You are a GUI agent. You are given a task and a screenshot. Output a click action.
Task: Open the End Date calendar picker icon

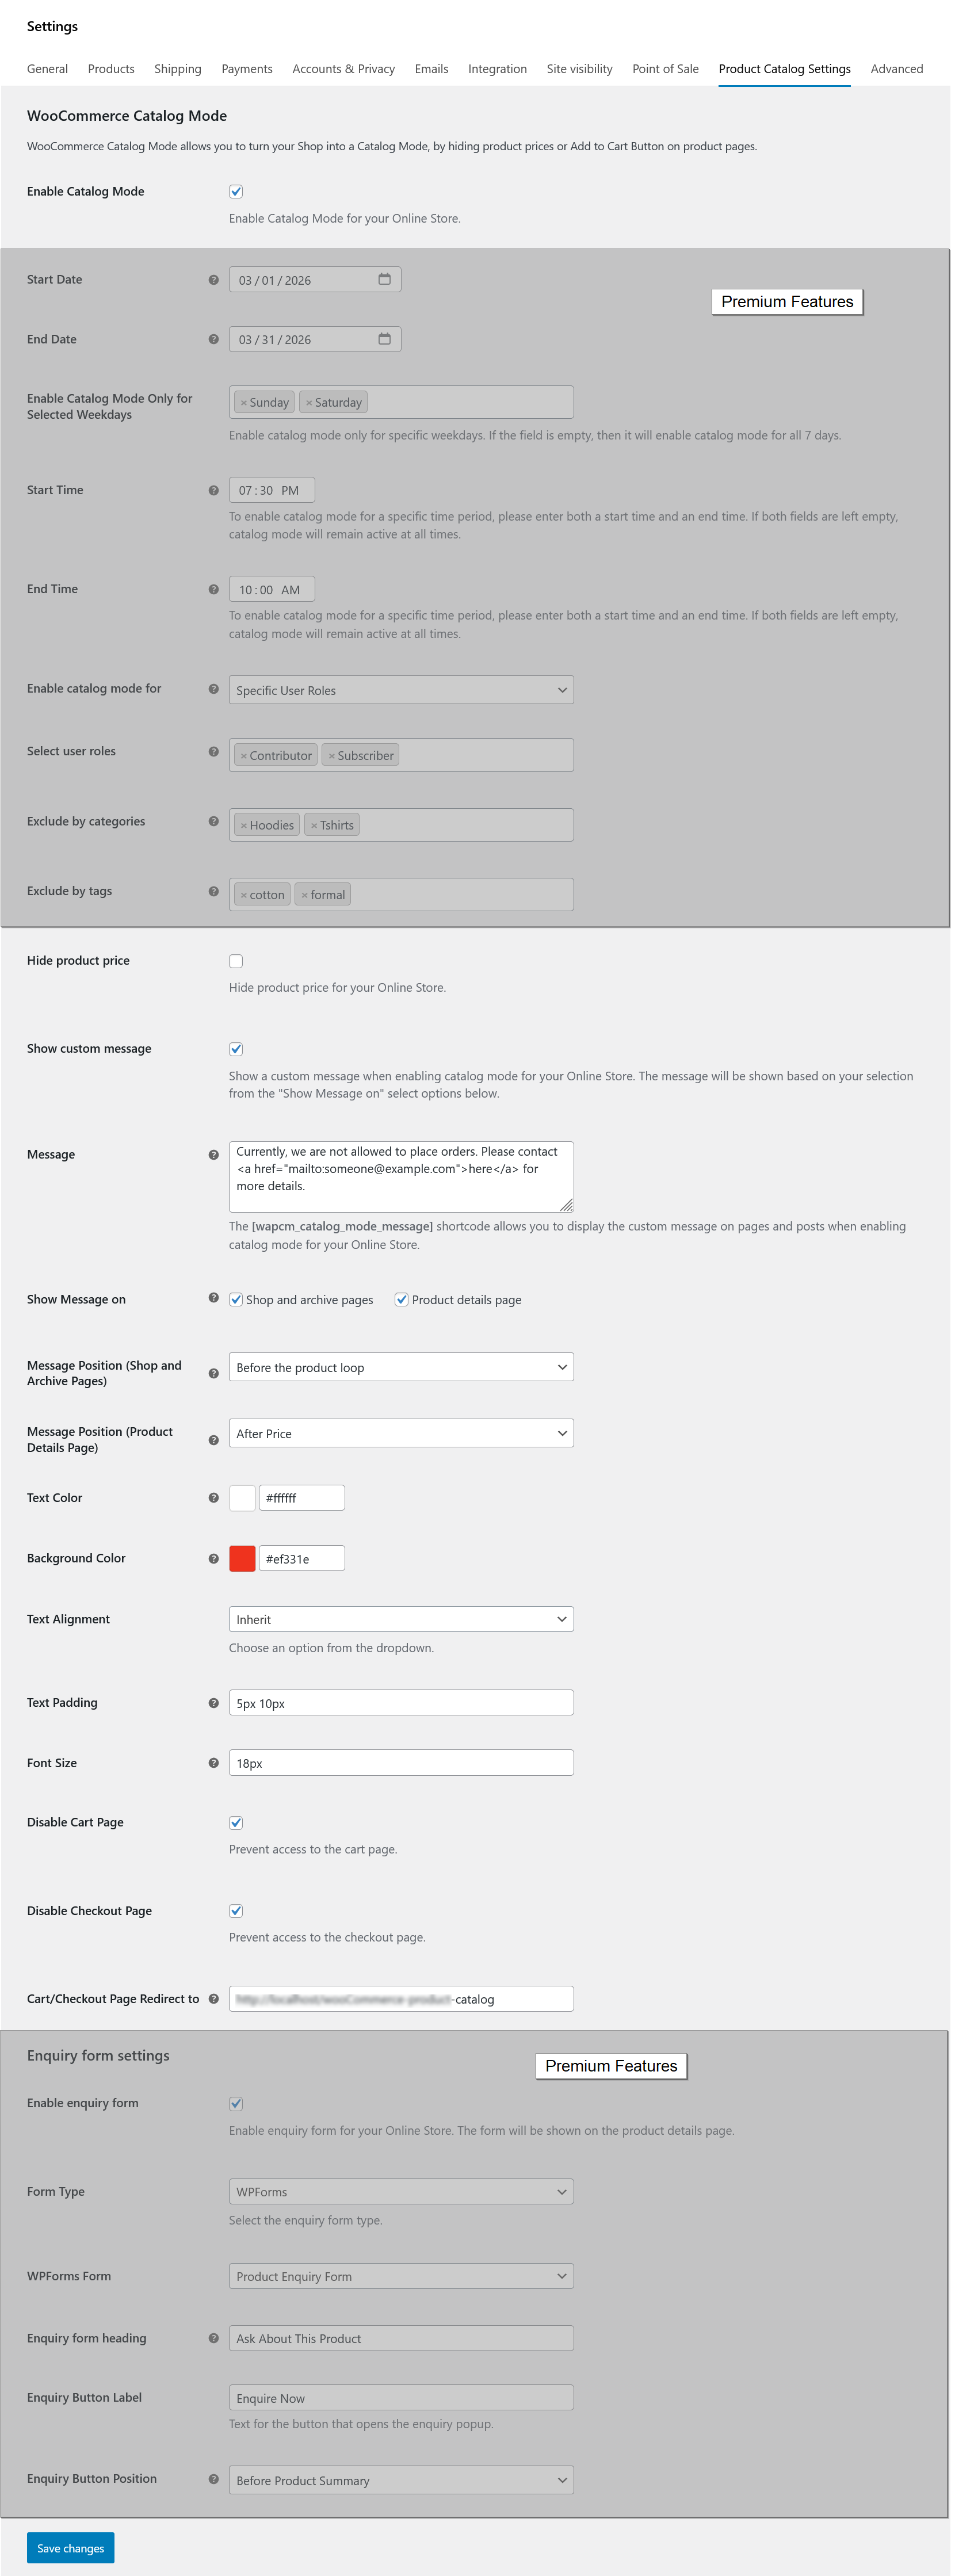384,339
